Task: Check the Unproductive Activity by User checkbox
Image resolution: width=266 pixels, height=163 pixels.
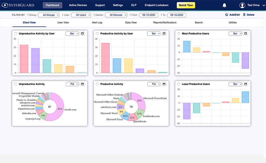Action: pos(16,34)
